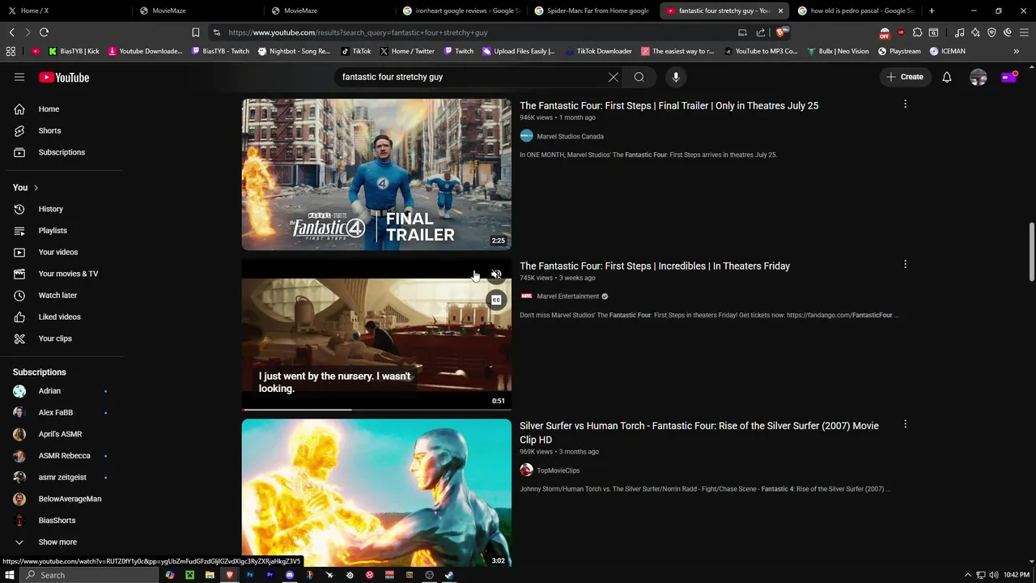1036x583 pixels.
Task: Open Liked videos
Action: pyautogui.click(x=59, y=317)
